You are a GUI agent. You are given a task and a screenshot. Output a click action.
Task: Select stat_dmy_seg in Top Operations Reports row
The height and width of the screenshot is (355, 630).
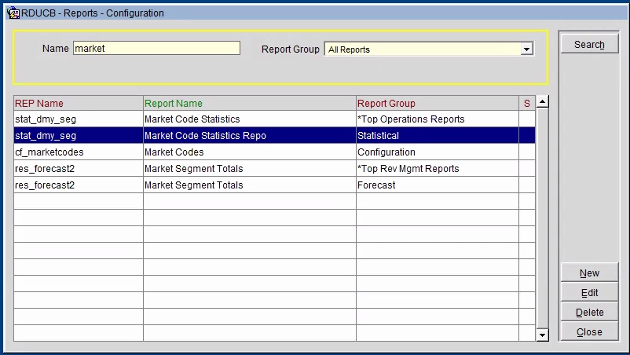point(79,119)
